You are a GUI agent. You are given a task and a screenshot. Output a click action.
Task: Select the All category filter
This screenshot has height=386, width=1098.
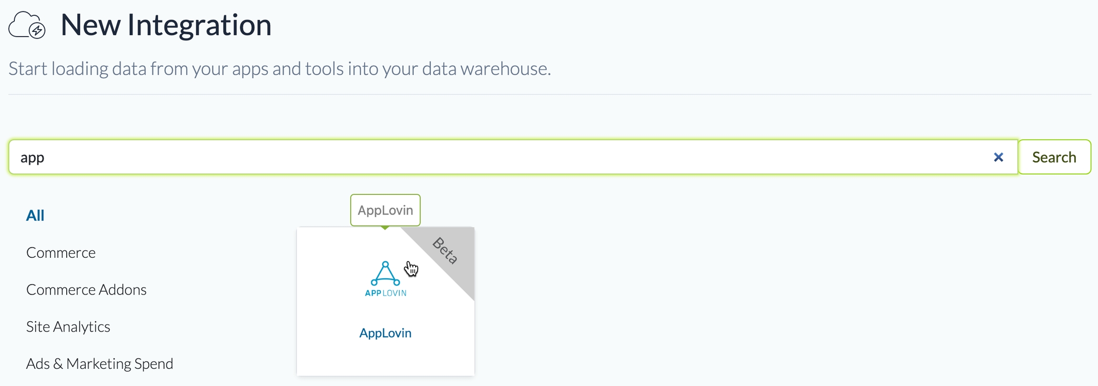[35, 215]
